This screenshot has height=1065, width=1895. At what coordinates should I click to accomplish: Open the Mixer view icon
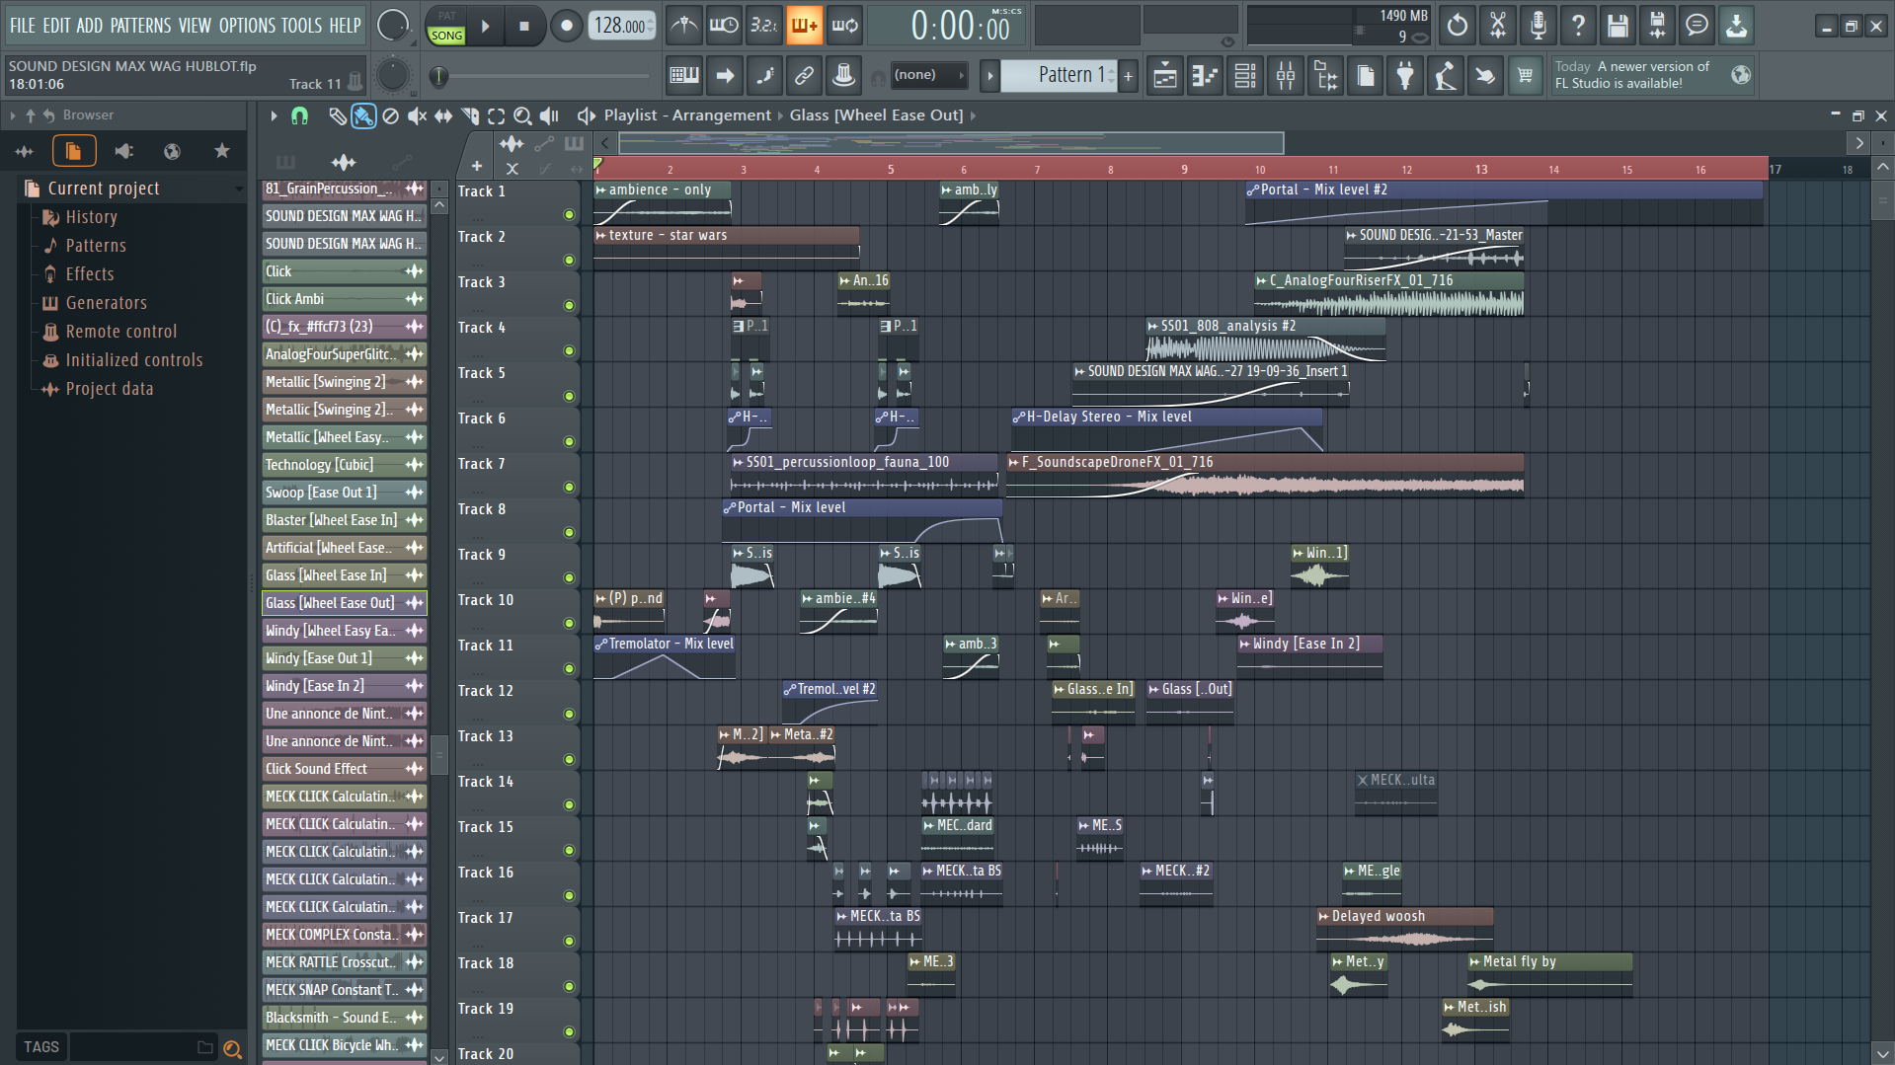point(1286,75)
